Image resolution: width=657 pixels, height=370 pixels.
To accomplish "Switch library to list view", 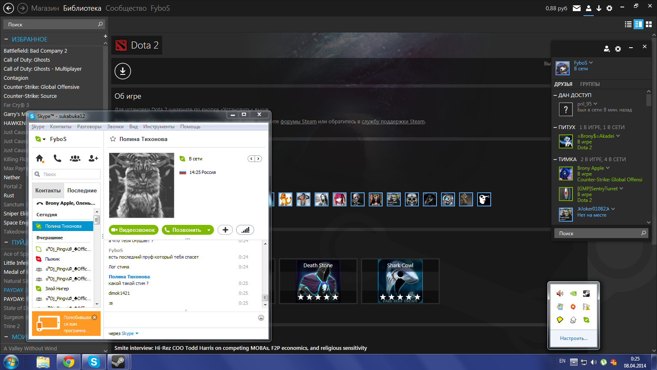I will coord(628,24).
